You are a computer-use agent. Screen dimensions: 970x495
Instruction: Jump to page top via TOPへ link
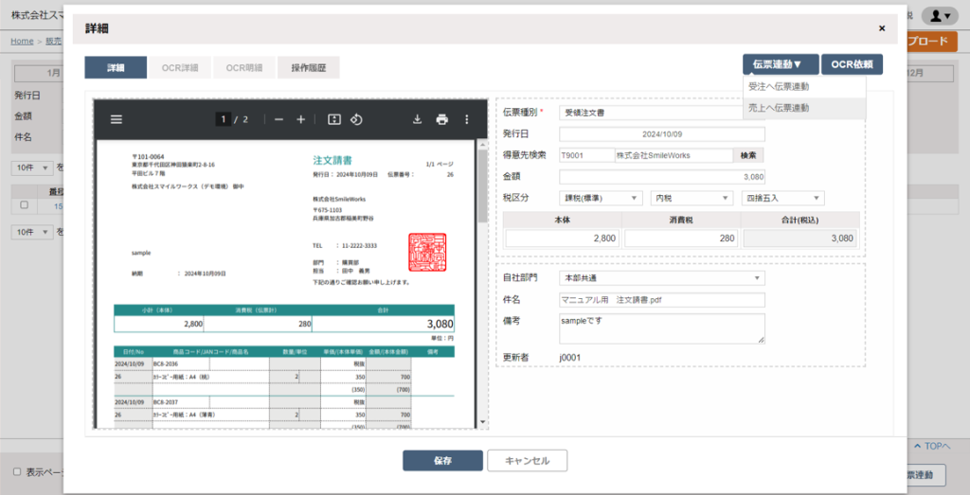(x=932, y=446)
